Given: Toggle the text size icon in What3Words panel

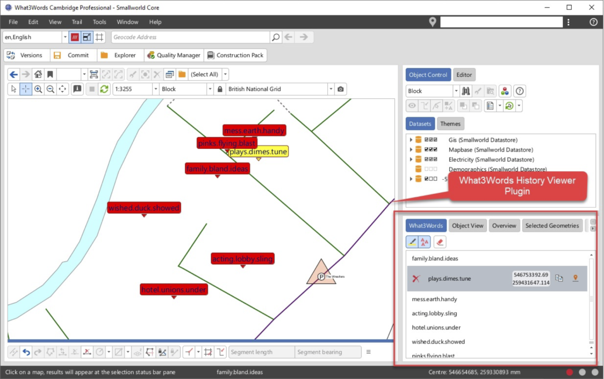Looking at the screenshot, I should pos(424,242).
